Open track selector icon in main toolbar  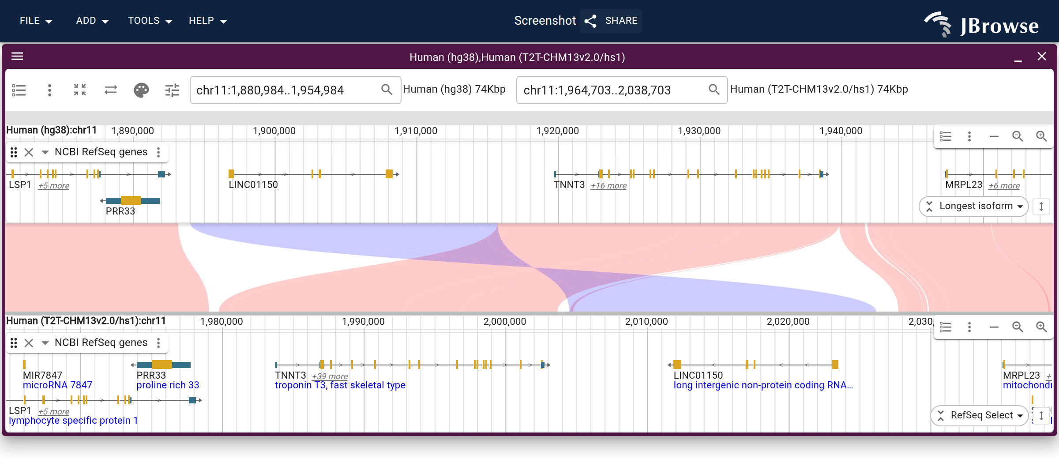click(19, 90)
